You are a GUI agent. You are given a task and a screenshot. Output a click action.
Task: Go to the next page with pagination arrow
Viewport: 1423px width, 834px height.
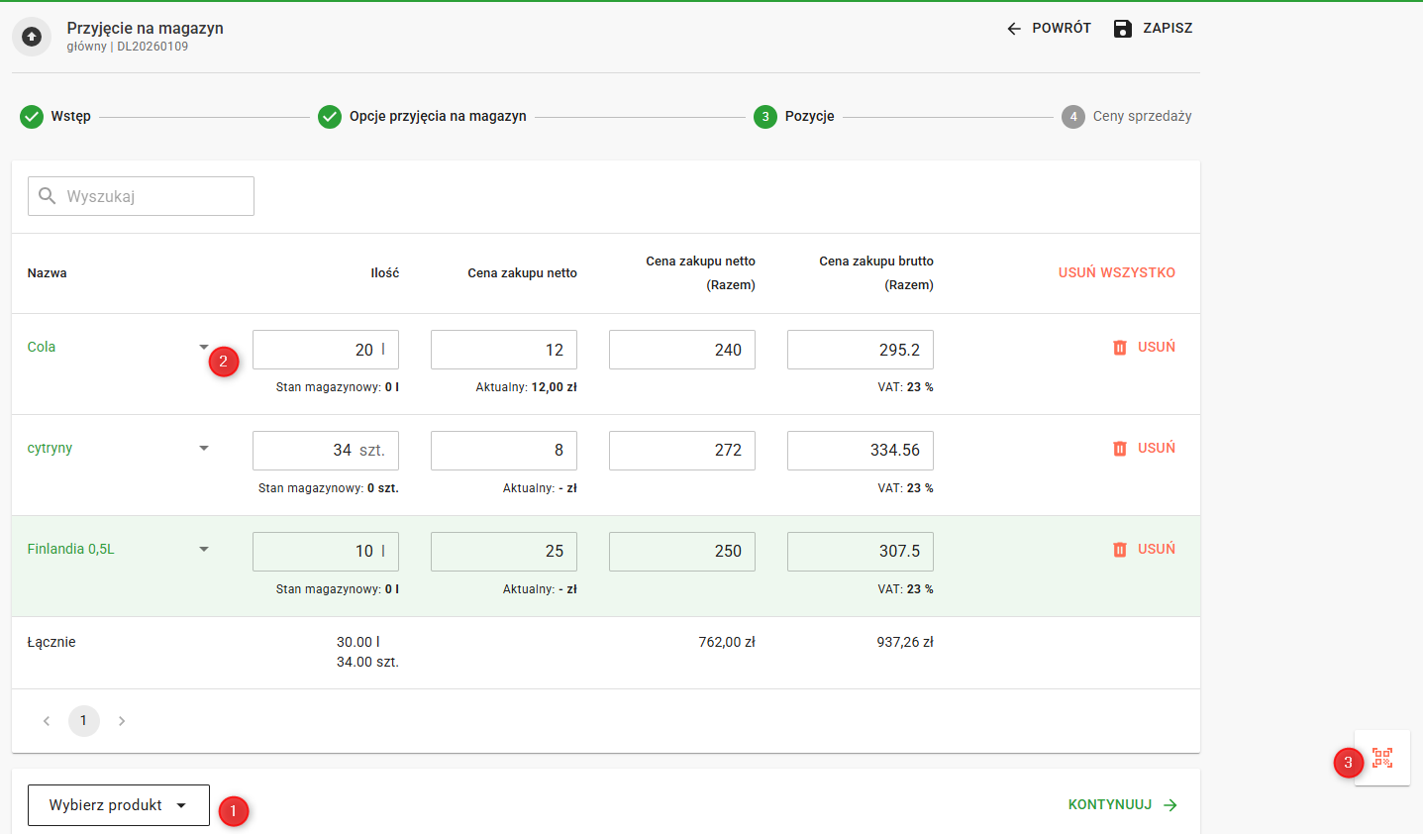point(122,721)
